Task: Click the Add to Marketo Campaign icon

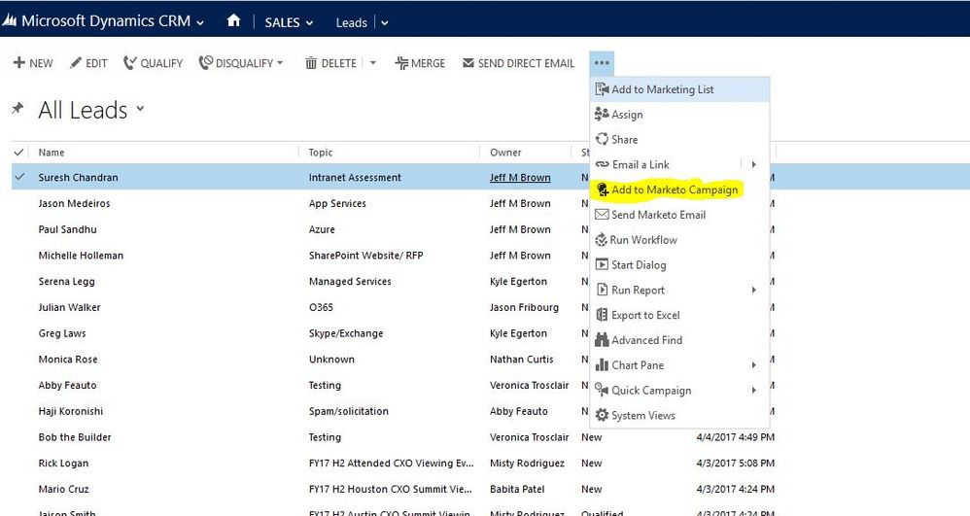Action: (603, 189)
